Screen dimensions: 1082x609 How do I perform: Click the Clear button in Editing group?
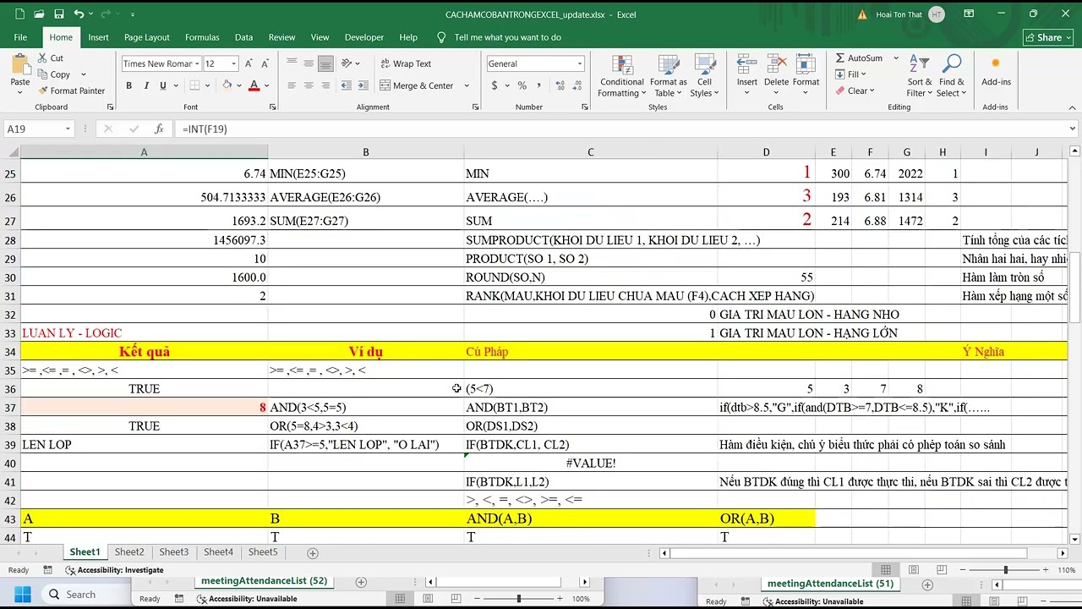(855, 91)
